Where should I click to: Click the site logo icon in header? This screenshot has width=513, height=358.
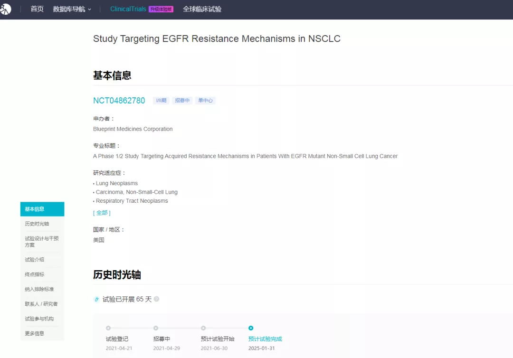(5, 9)
